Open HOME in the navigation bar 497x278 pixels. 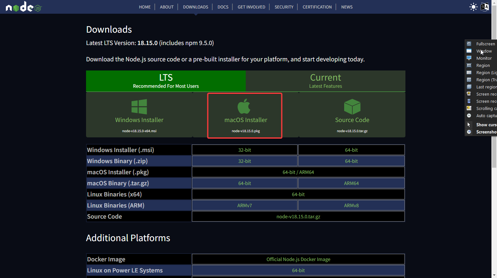(145, 7)
